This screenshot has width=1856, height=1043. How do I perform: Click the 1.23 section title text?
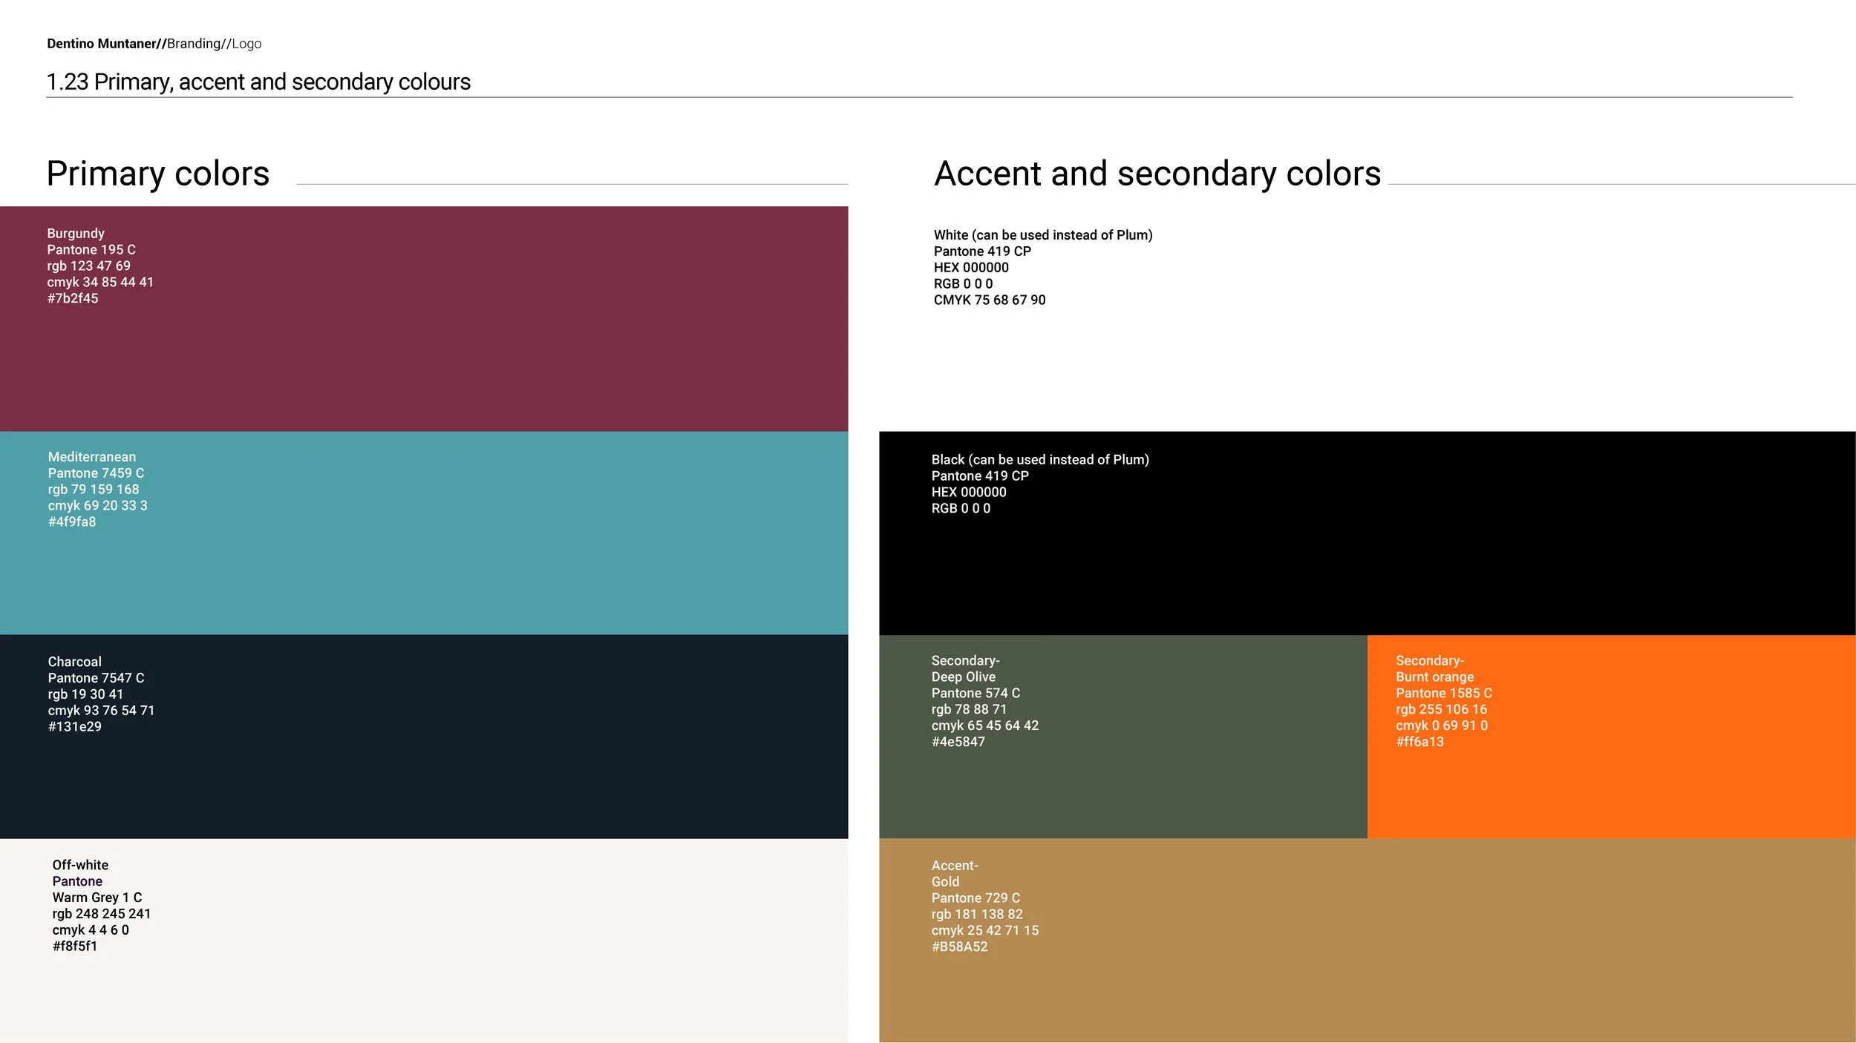click(258, 82)
